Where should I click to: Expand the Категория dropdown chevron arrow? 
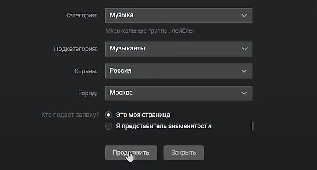[x=244, y=16]
